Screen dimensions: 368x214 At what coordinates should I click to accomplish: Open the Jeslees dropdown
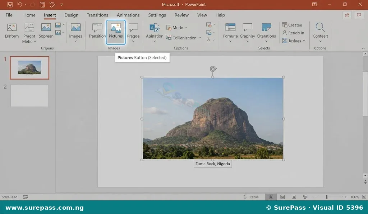(x=294, y=41)
